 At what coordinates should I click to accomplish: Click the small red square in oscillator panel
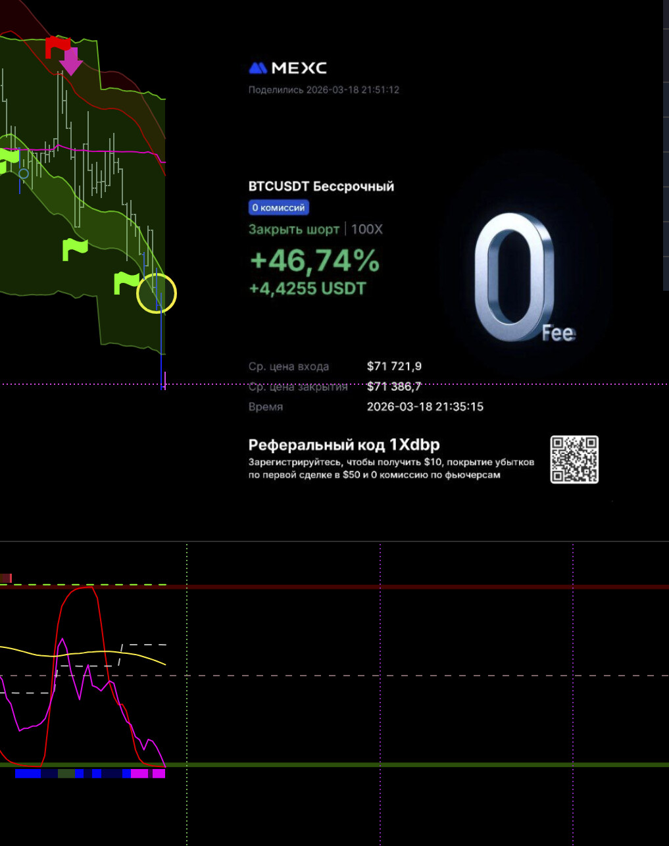click(x=6, y=578)
